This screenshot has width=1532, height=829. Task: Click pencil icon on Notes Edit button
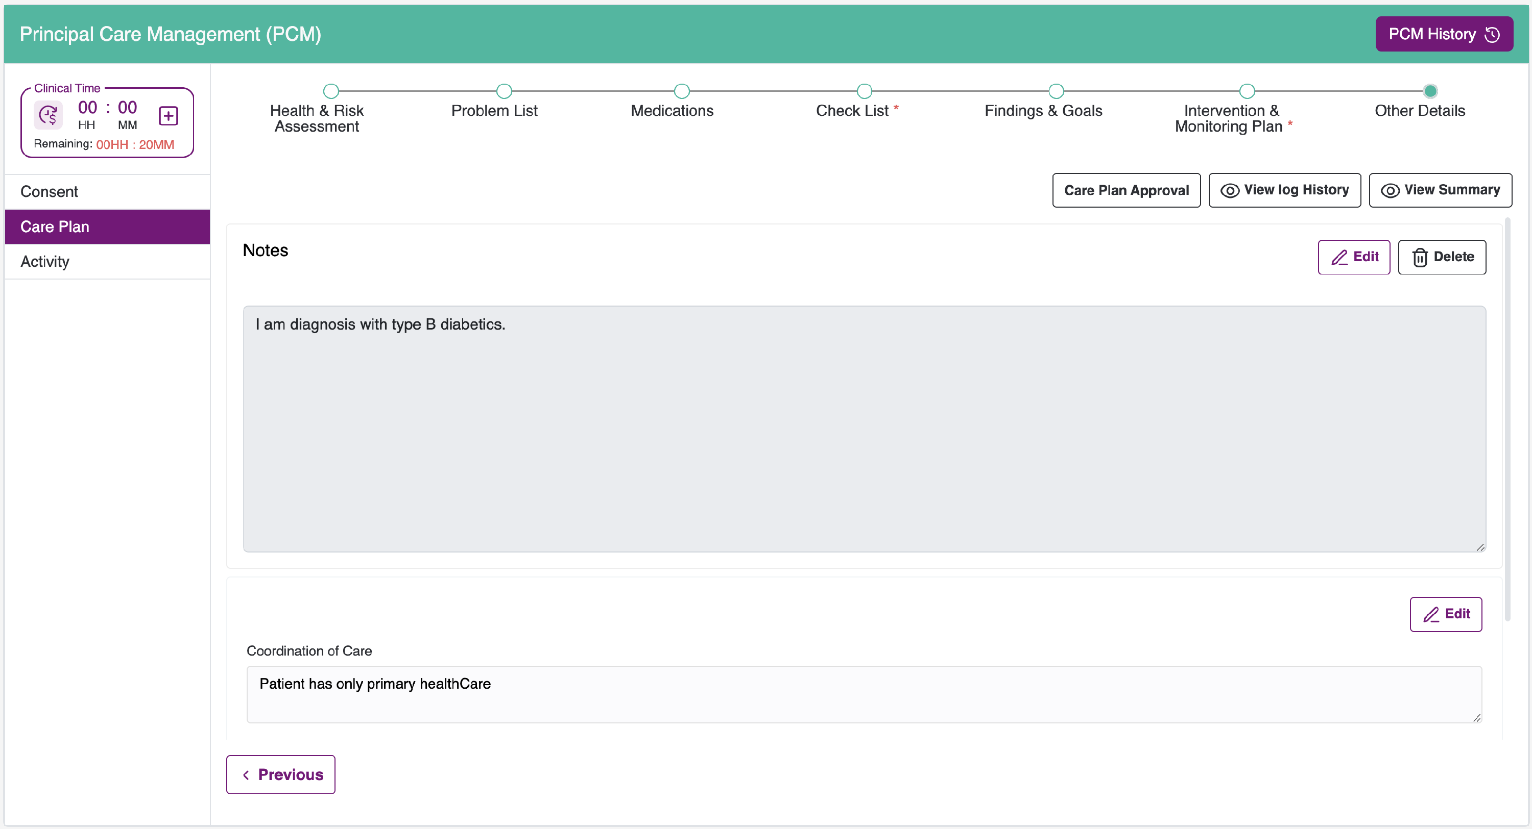coord(1339,257)
